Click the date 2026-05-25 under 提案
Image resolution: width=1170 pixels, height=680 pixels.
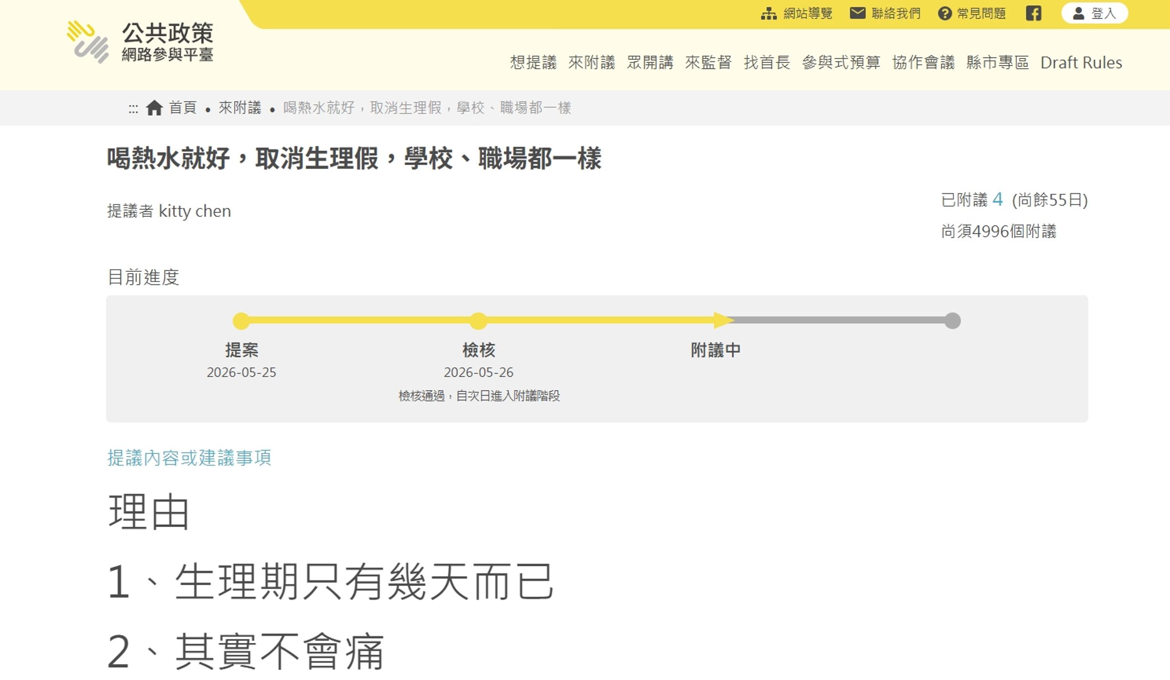click(241, 372)
